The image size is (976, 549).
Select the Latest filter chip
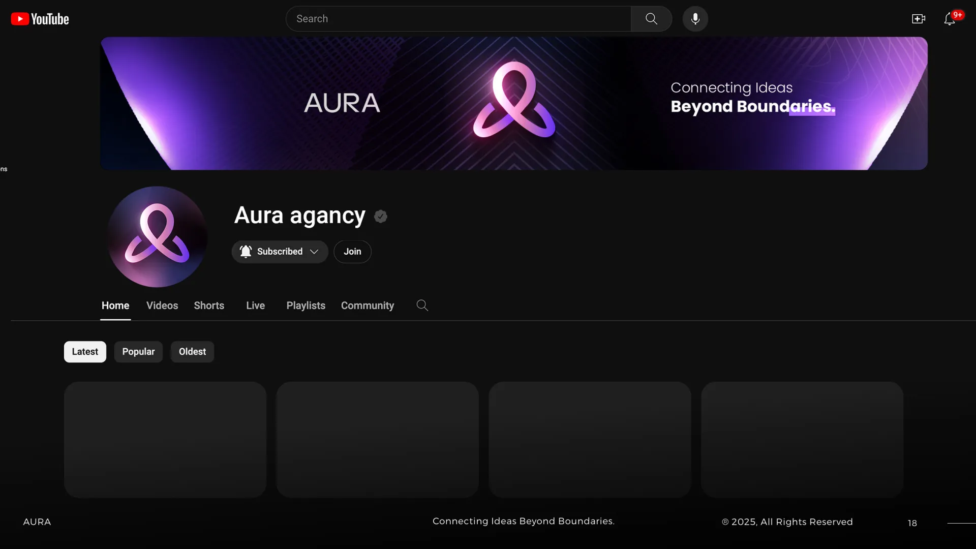click(x=85, y=352)
